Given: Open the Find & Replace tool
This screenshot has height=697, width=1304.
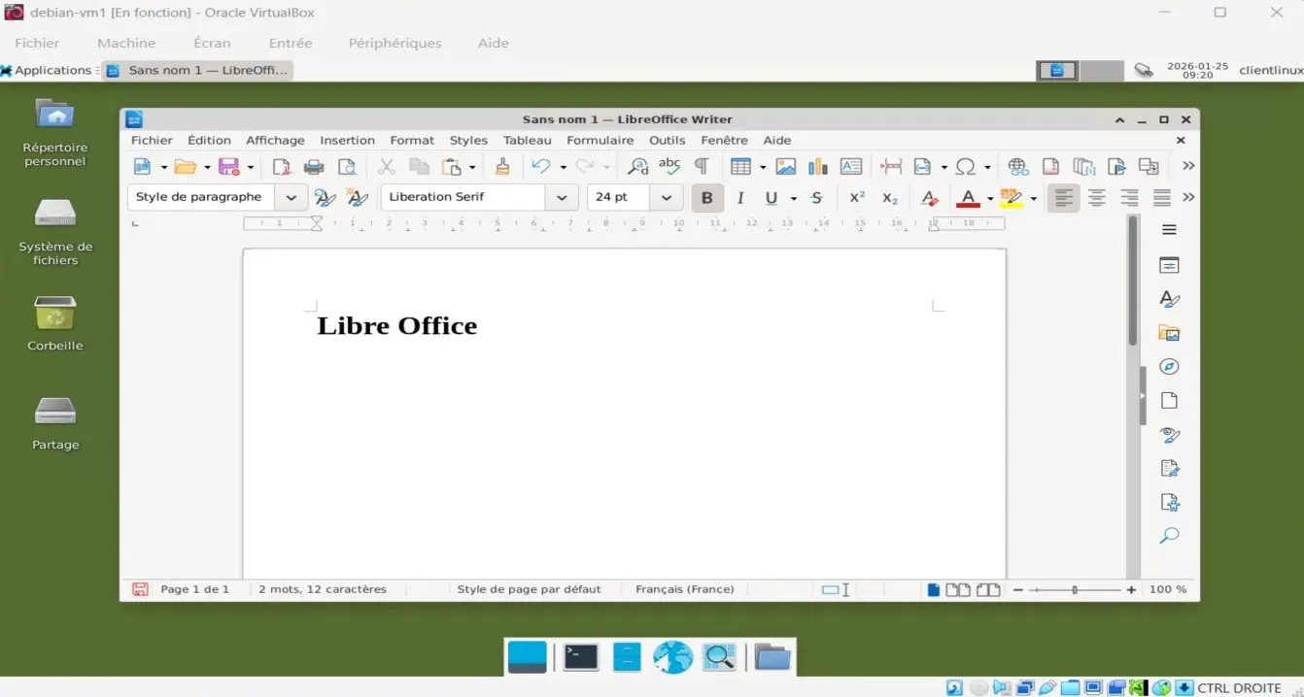Looking at the screenshot, I should [x=636, y=166].
